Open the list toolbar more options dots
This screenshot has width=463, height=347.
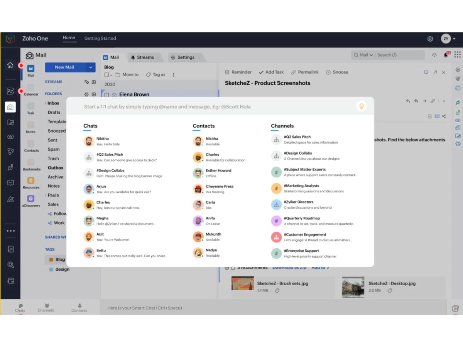174,75
